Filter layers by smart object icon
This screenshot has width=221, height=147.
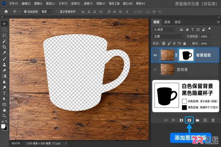tap(204, 30)
